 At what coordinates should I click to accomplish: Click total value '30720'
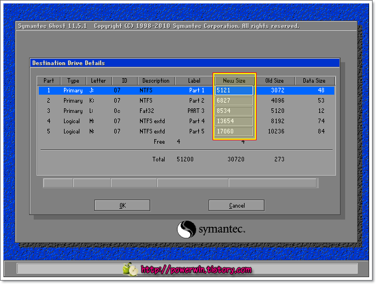coord(236,159)
